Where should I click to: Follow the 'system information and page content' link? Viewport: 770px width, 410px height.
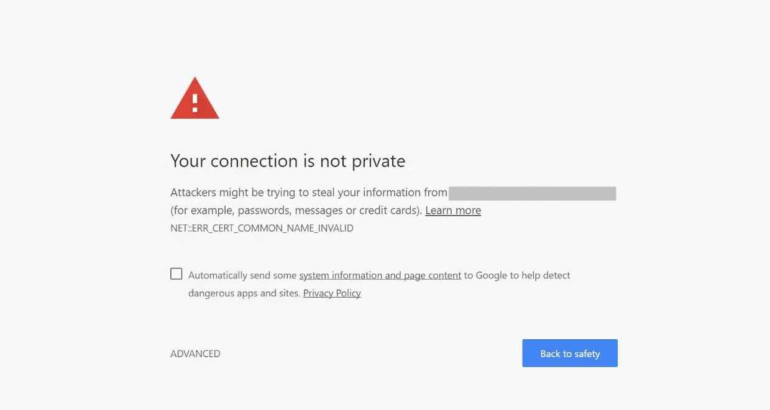coord(380,275)
